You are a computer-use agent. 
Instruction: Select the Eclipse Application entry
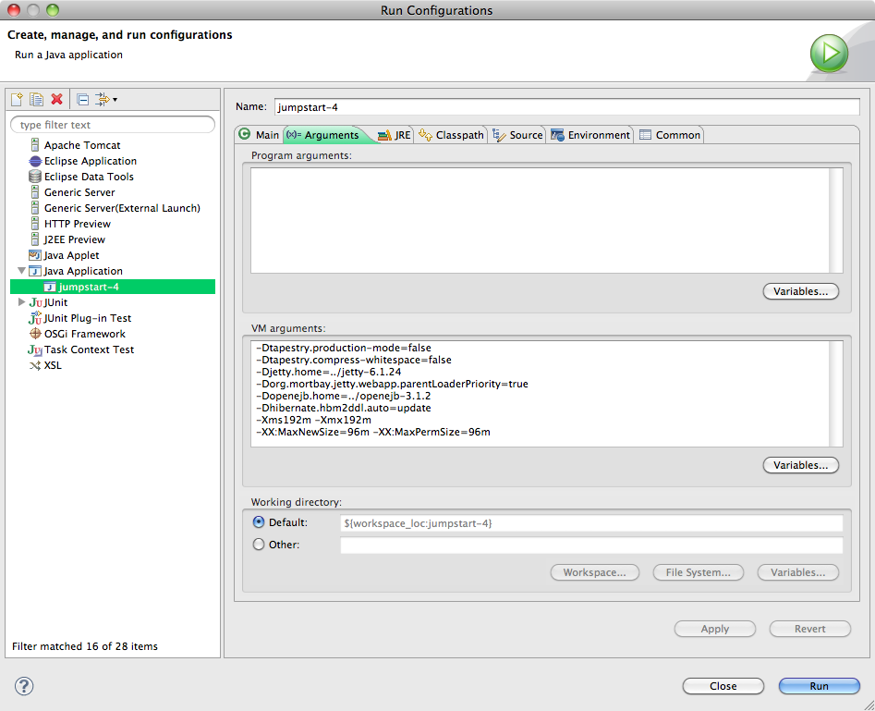pyautogui.click(x=91, y=161)
